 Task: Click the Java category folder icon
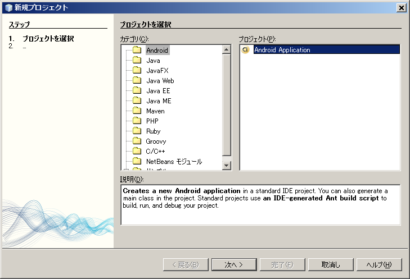(137, 60)
